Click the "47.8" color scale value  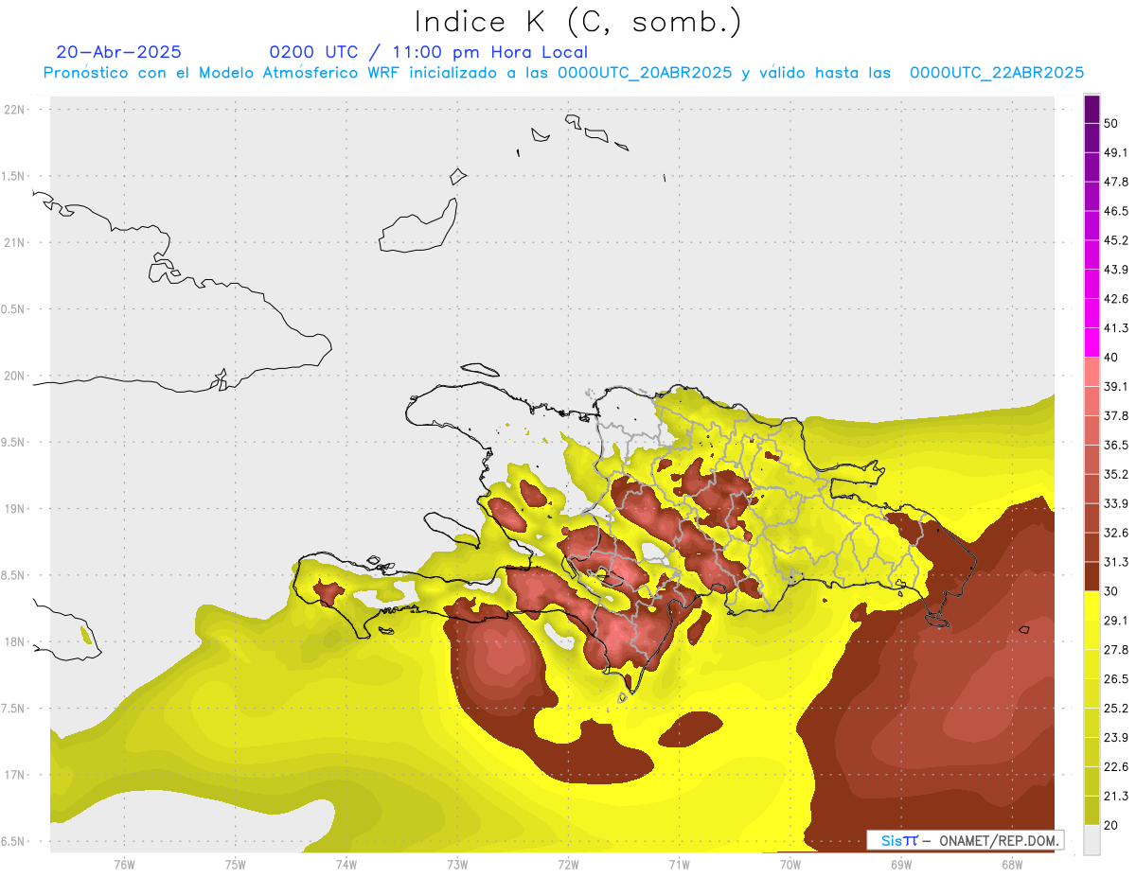(1116, 182)
